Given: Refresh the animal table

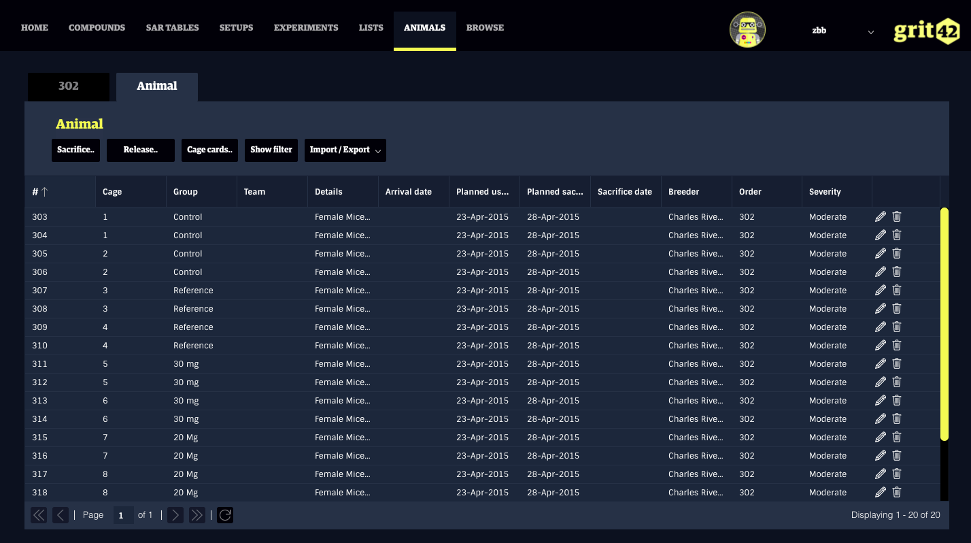Looking at the screenshot, I should pyautogui.click(x=225, y=515).
